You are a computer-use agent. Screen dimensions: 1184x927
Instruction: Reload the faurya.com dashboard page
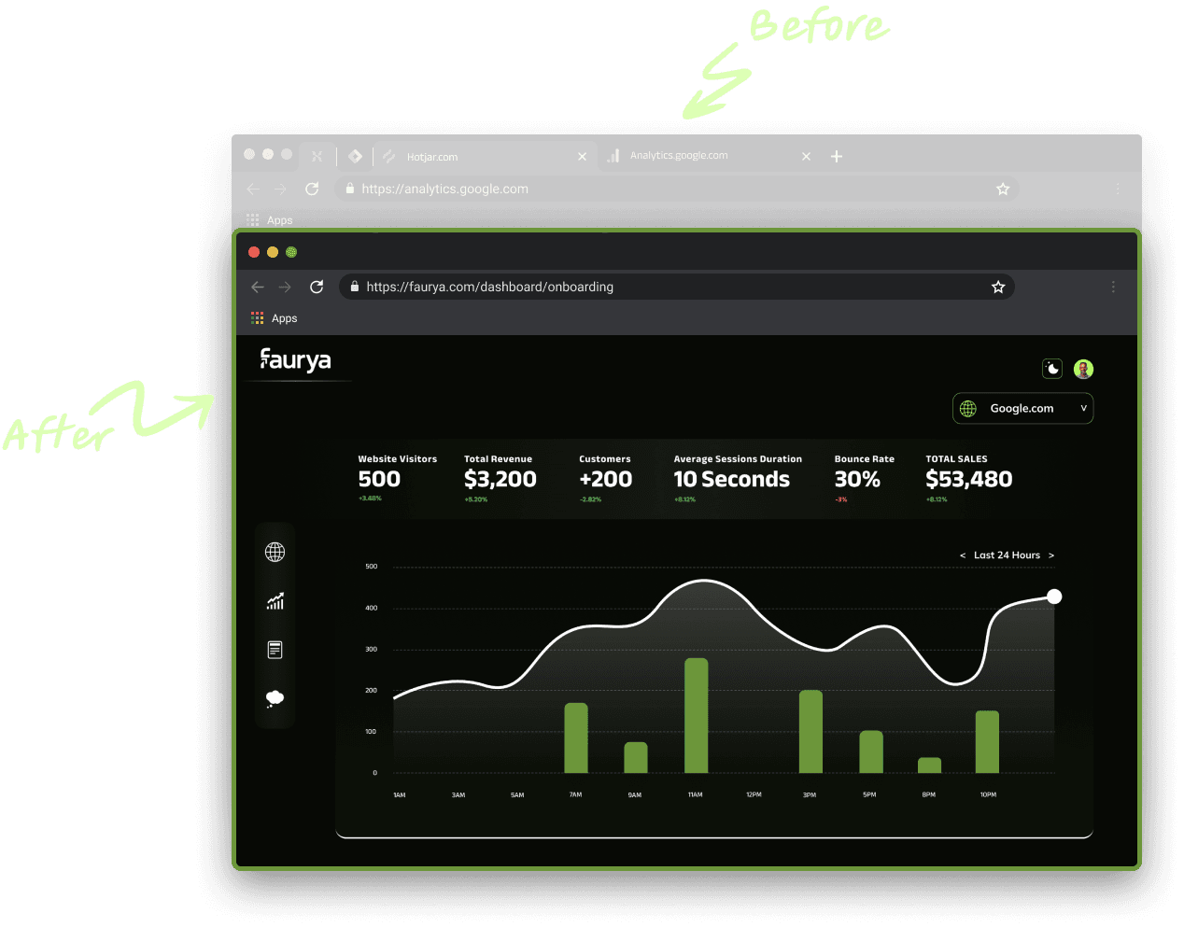[317, 287]
